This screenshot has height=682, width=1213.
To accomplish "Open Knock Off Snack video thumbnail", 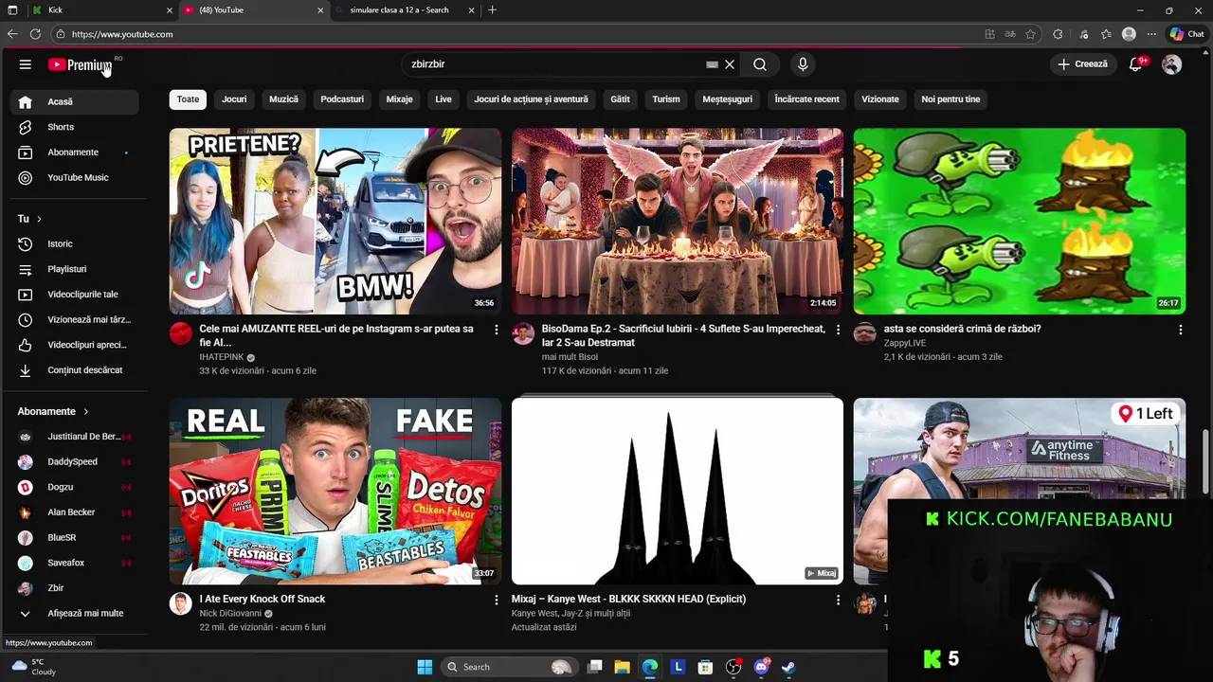I will click(x=335, y=491).
